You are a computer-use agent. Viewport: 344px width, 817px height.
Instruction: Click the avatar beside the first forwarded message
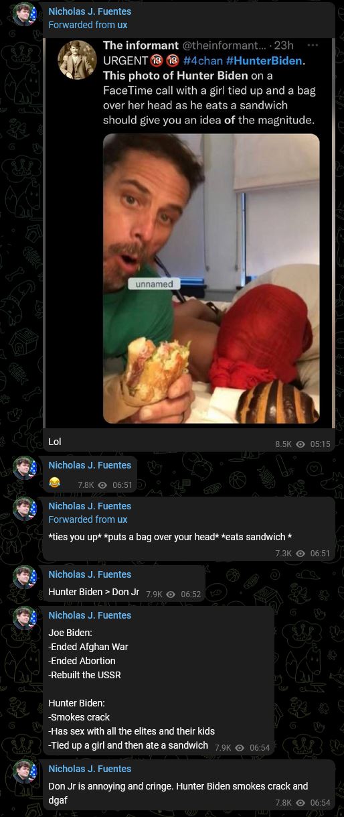click(25, 13)
